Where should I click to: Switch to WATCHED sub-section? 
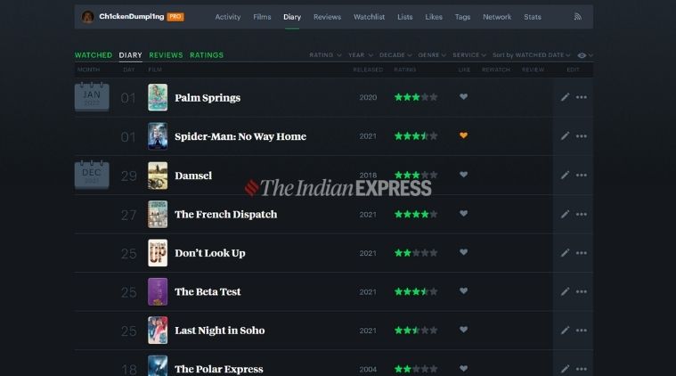[94, 55]
